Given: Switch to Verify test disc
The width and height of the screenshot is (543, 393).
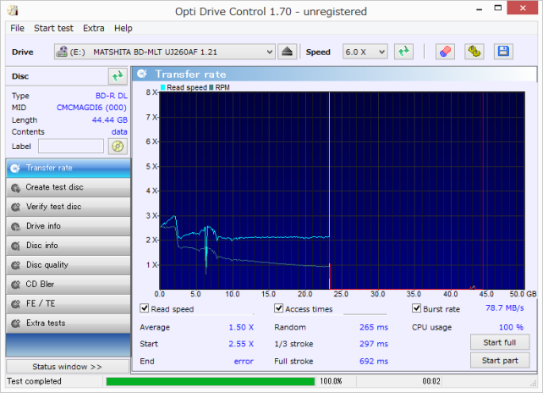Looking at the screenshot, I should click(69, 207).
